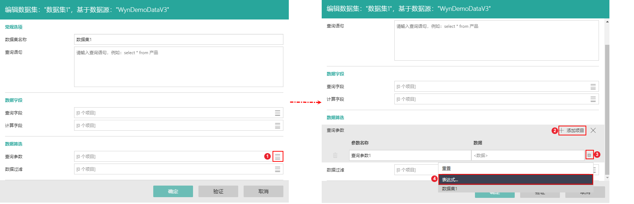Open data filter list icon in left dialog
634x204 pixels.
[278, 169]
